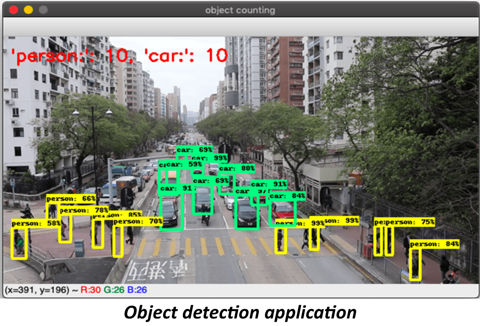This screenshot has height=326, width=480.
Task: Close the object counting window
Action: point(13,10)
